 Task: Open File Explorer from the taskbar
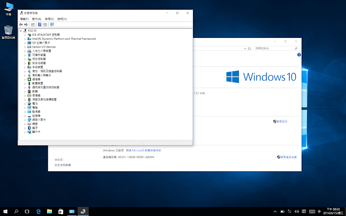(x=49, y=212)
